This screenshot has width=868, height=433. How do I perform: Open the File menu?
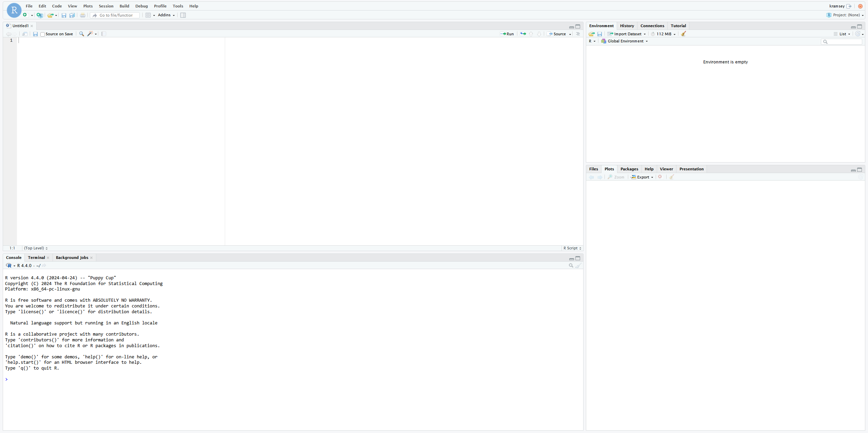(x=29, y=6)
